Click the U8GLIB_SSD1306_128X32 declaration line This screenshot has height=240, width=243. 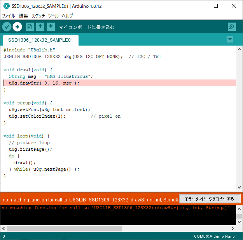tap(63, 56)
